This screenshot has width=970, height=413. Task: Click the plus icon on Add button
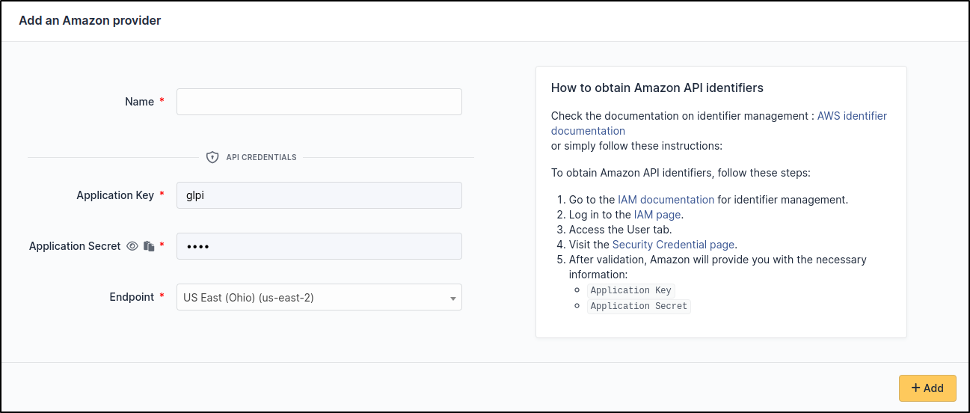click(x=915, y=388)
